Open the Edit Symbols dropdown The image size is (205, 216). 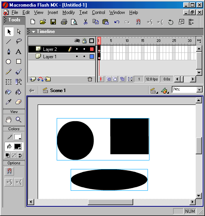[165, 91]
